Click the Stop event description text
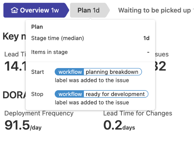The width and height of the screenshot is (195, 146). click(92, 102)
